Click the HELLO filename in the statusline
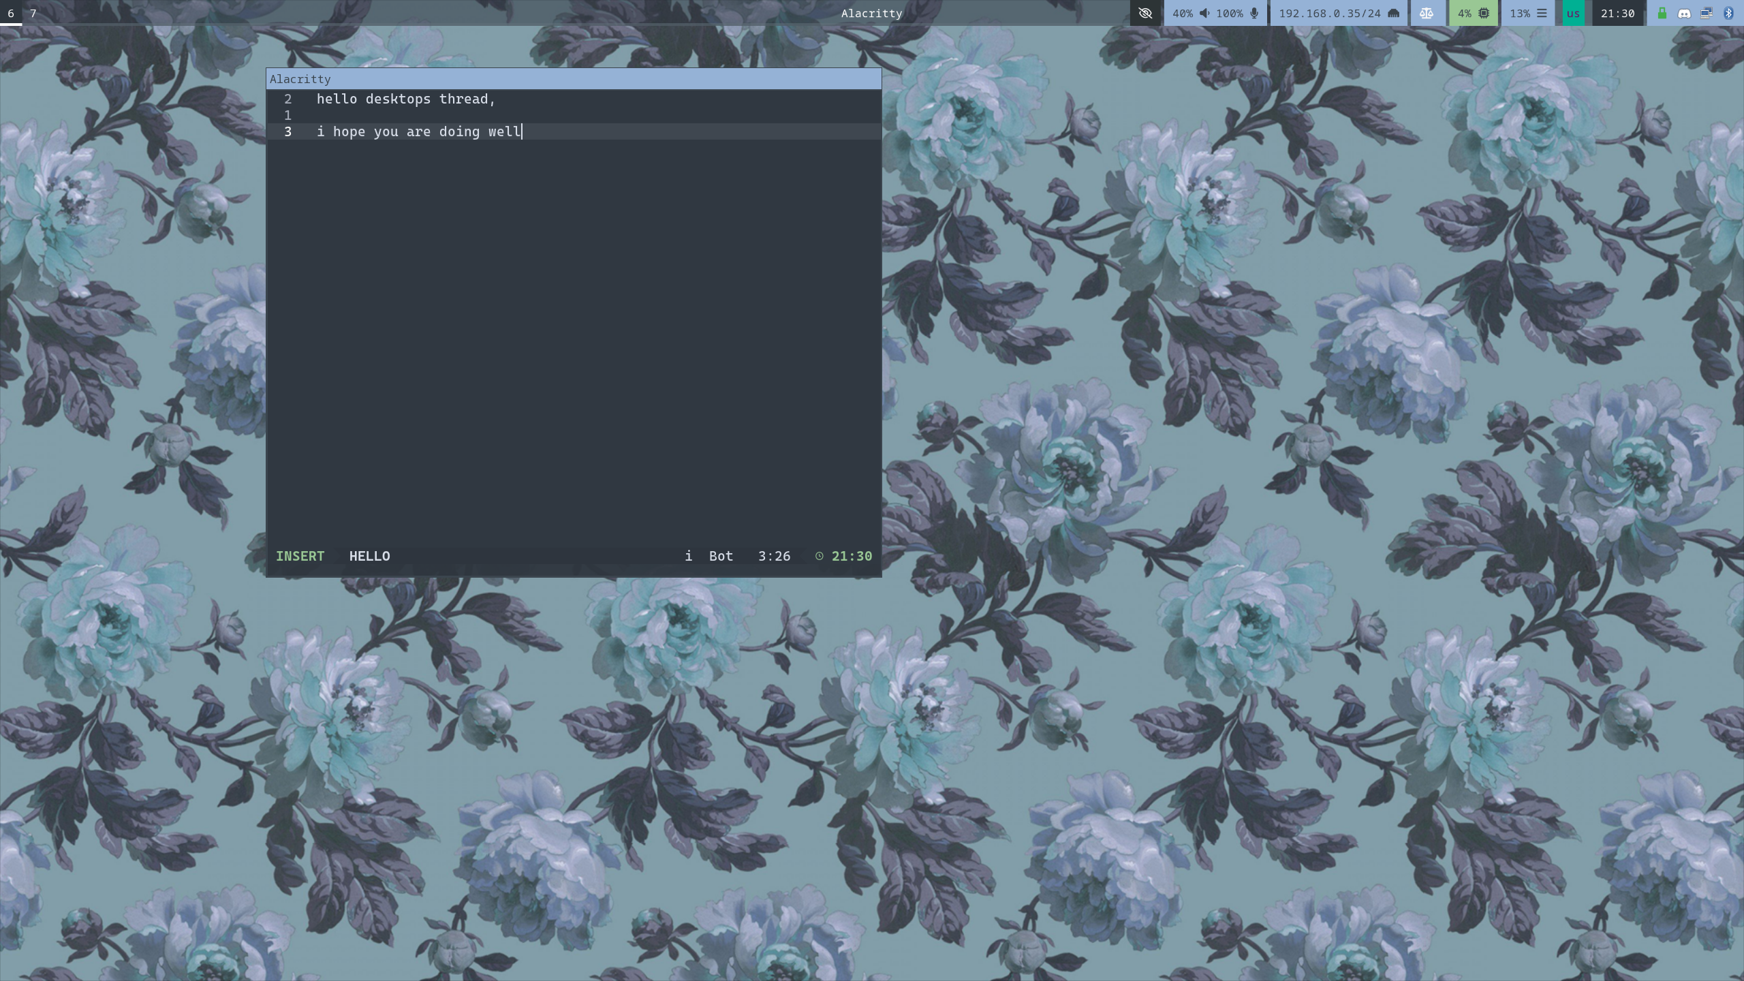Screen dimensions: 1744x981 pos(369,556)
